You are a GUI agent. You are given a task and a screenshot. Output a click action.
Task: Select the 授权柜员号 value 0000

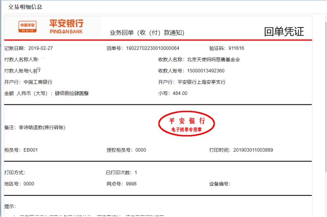141,150
